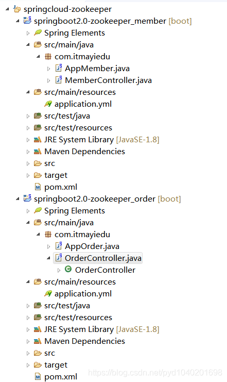Select target folder label under zookeeper_member

point(56,175)
